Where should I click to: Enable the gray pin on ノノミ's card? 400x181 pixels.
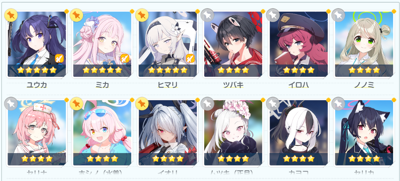tap(338, 15)
